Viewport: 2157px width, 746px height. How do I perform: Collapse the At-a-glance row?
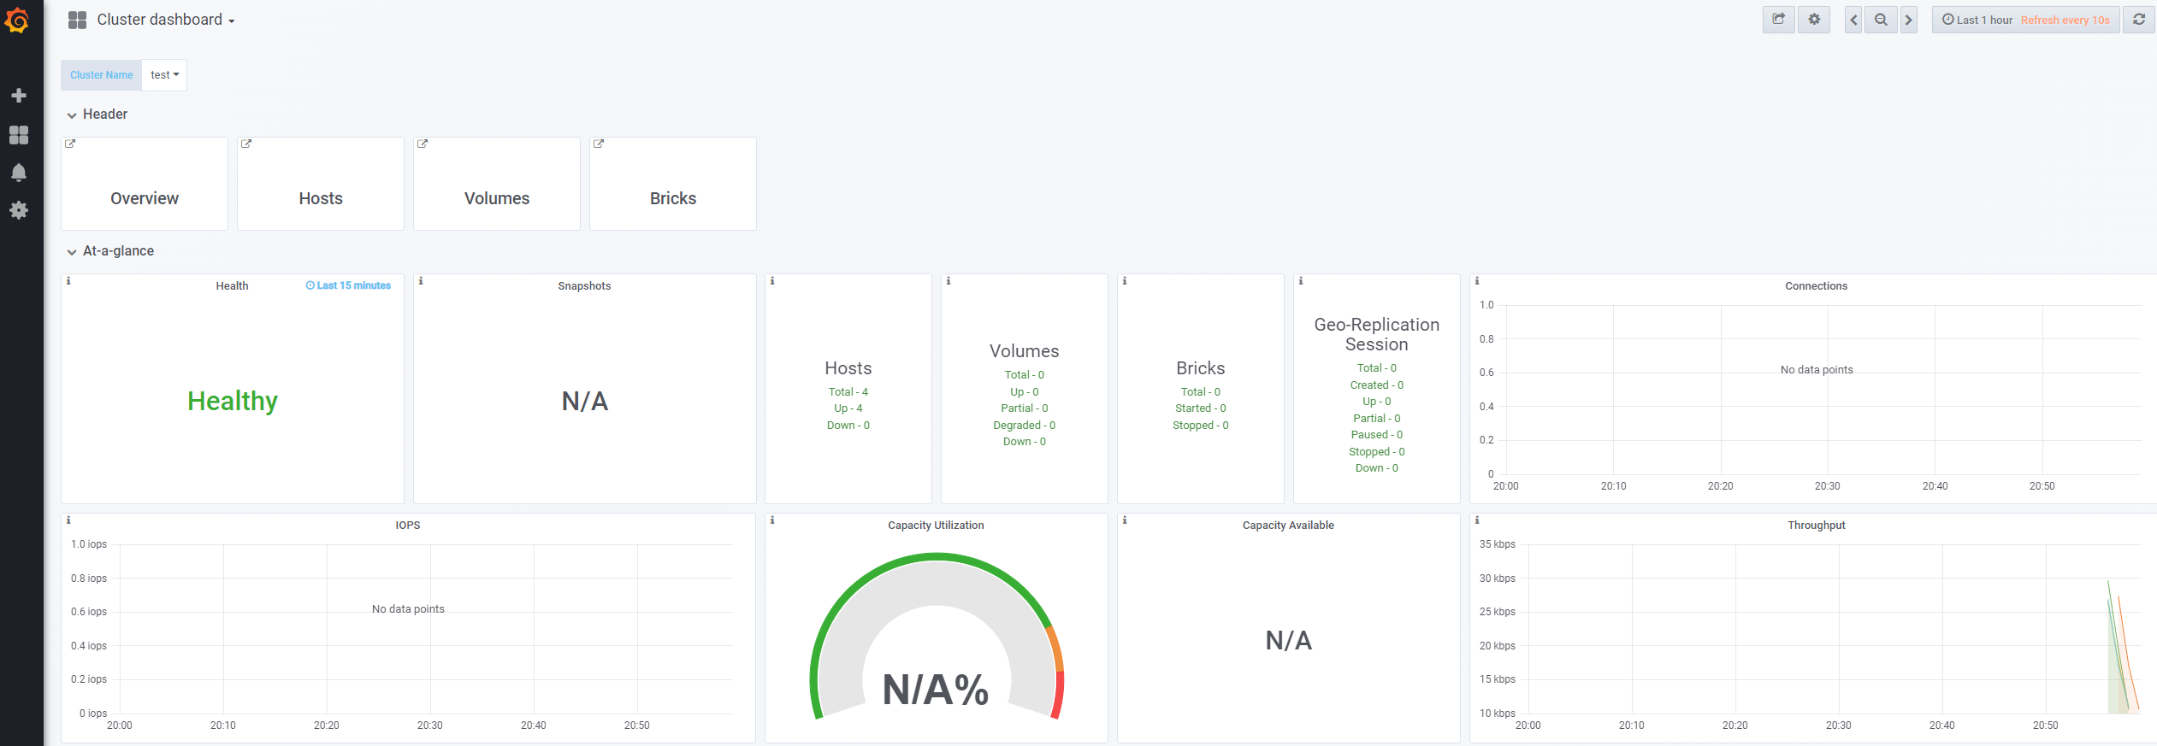111,251
